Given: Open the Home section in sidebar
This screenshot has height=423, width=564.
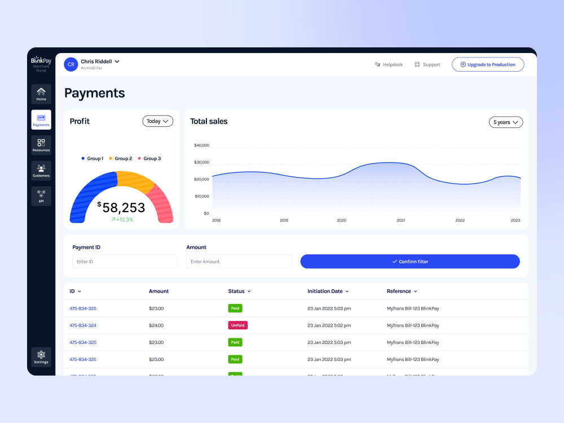Looking at the screenshot, I should pos(41,94).
